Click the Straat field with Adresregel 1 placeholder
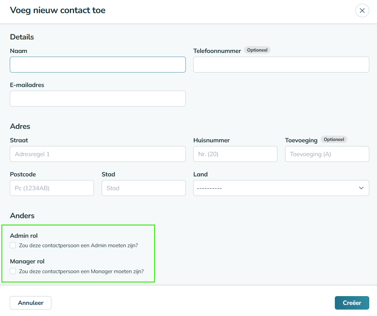 (x=98, y=154)
